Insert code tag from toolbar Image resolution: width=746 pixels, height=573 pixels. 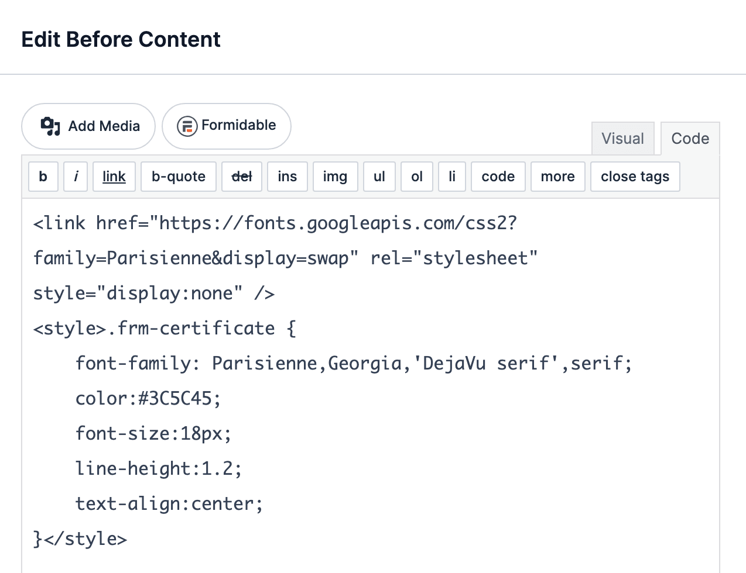[498, 177]
